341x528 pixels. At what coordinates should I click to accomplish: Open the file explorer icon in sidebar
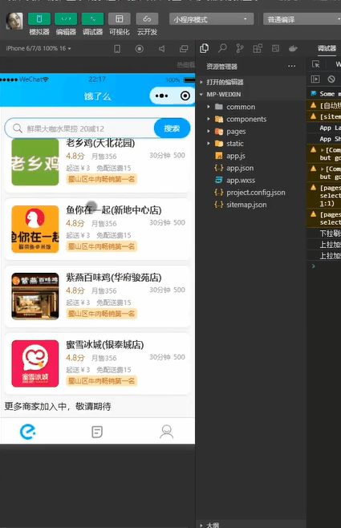[x=205, y=48]
